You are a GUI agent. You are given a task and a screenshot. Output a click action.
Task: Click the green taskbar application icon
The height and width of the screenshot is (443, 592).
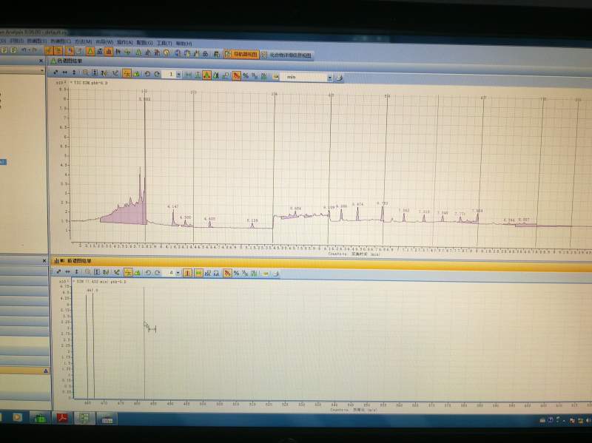pos(40,418)
